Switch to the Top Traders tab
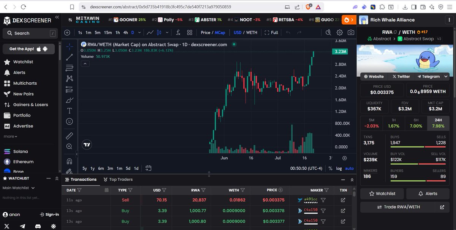 (117, 180)
